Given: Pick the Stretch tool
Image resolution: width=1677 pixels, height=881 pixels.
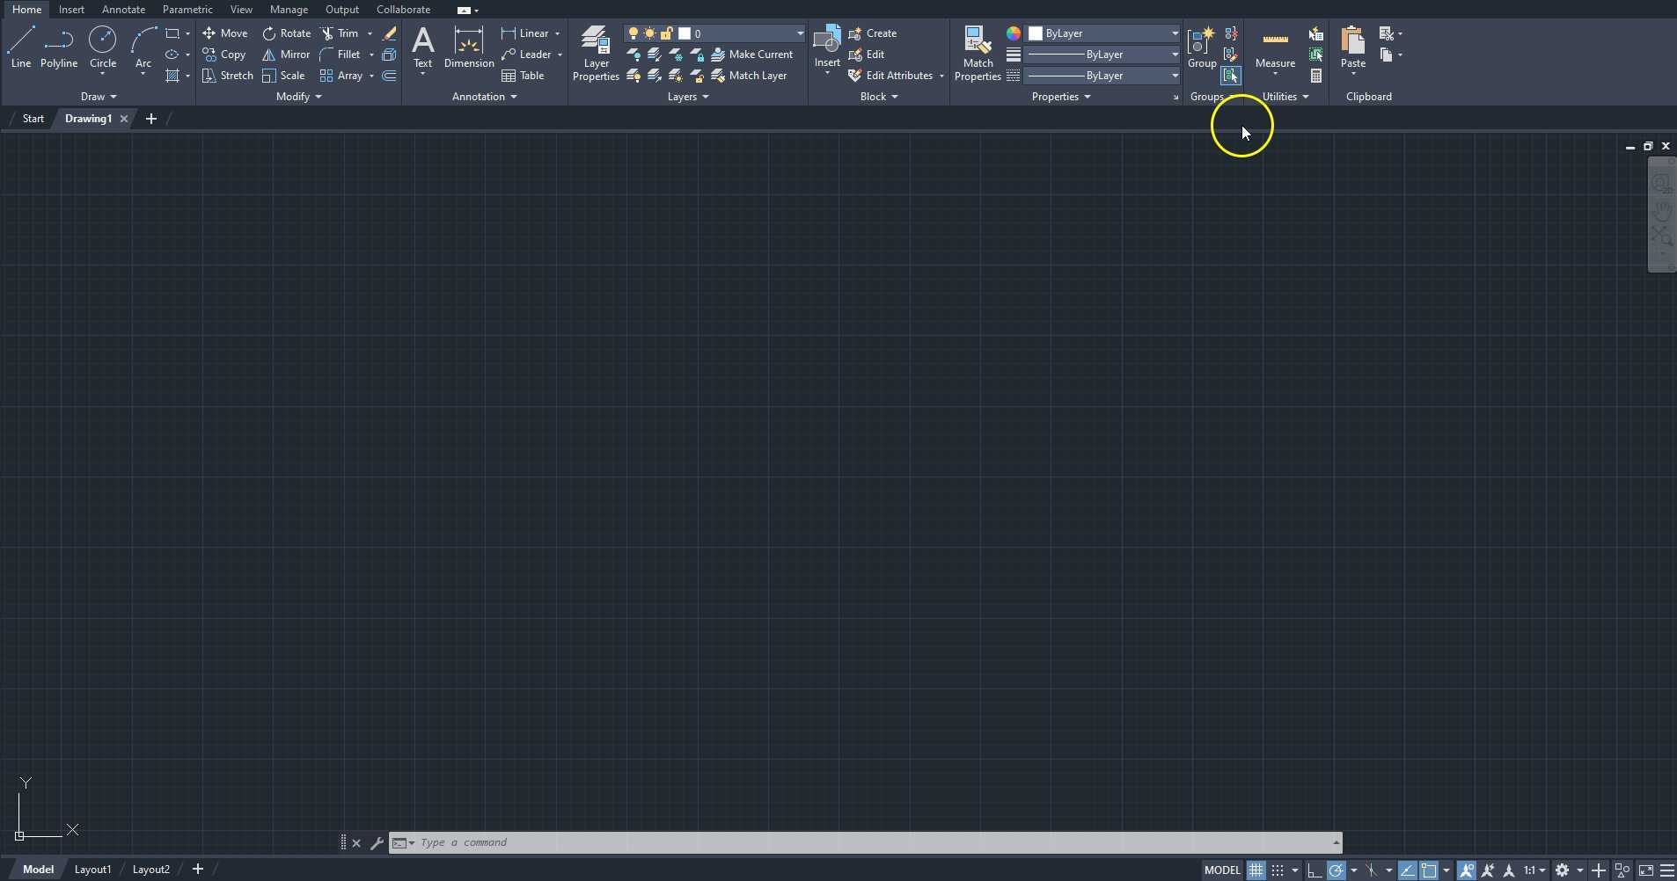Looking at the screenshot, I should (228, 76).
